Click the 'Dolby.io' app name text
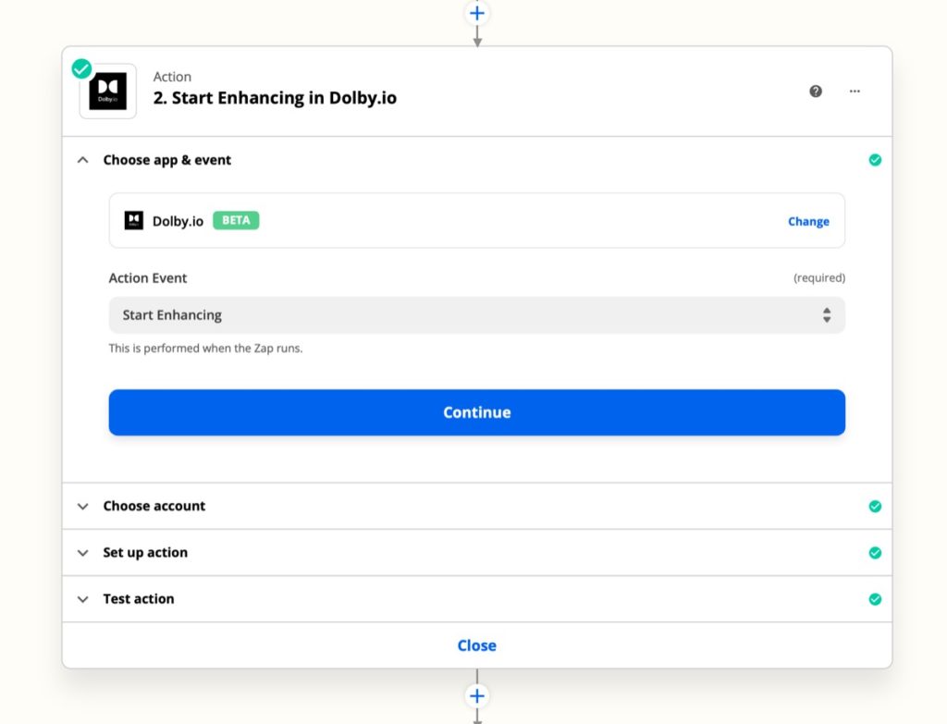Viewport: 947px width, 724px height. click(x=178, y=221)
